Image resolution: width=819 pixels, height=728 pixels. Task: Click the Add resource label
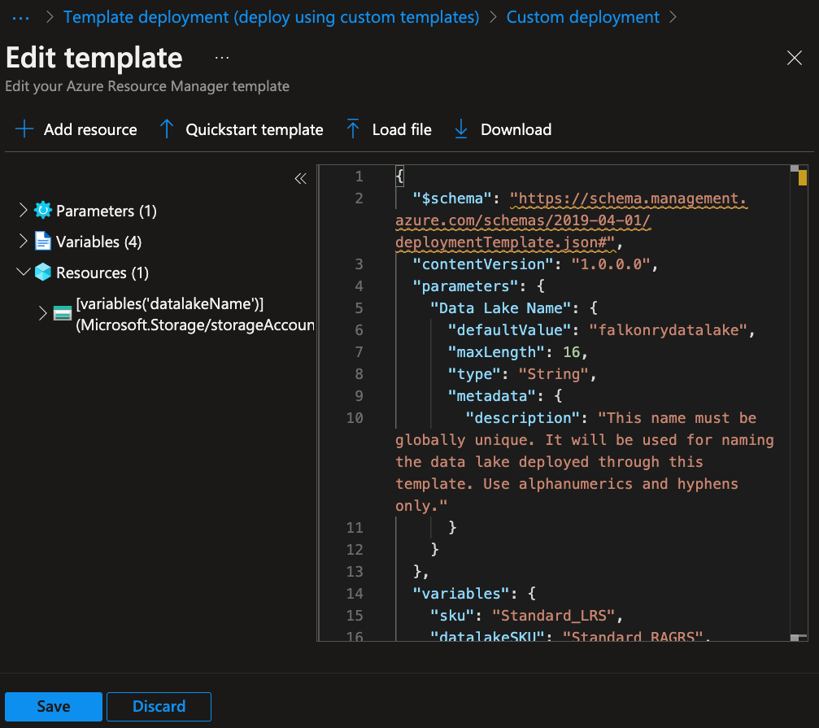click(90, 129)
